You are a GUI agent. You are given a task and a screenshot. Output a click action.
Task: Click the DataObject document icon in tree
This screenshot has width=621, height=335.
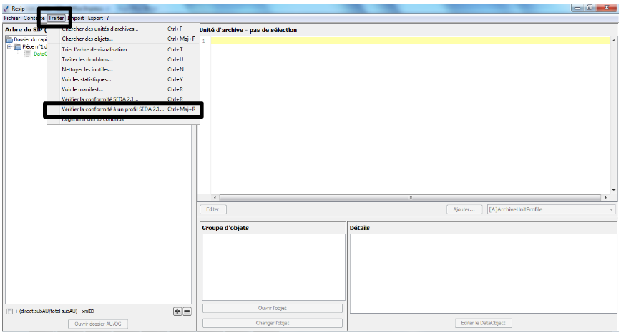(x=28, y=54)
